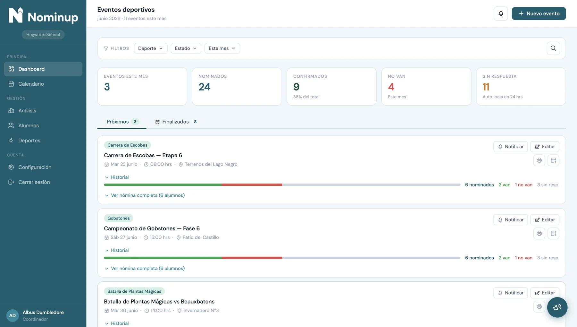
Task: Click the Campeonato de Gobstones response progress bar
Action: [282, 258]
